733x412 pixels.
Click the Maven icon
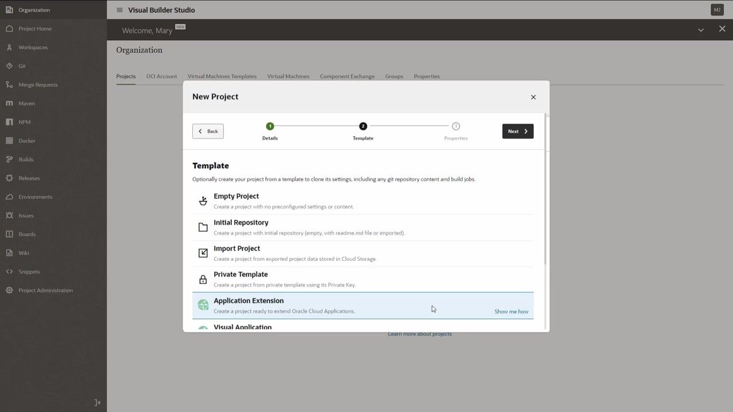[9, 104]
